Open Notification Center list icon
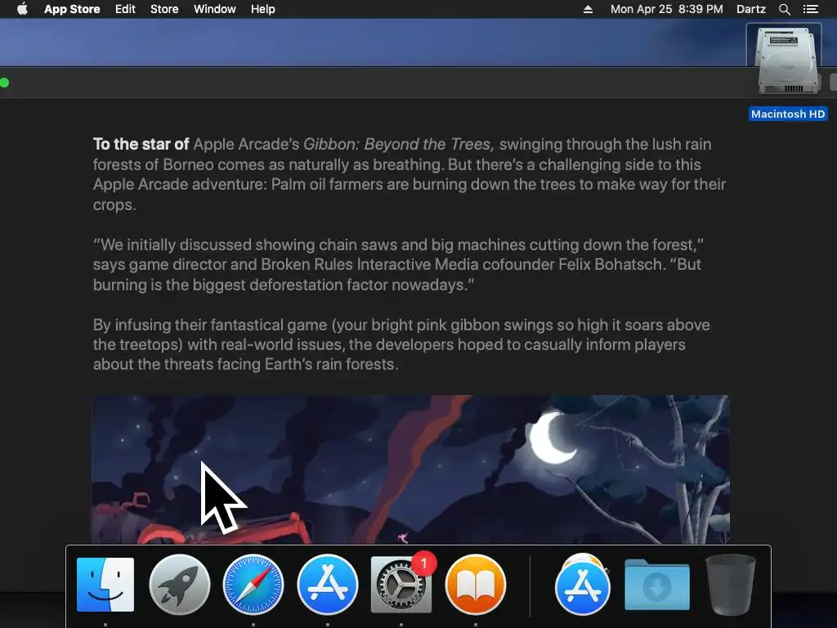The width and height of the screenshot is (837, 628). click(x=811, y=9)
